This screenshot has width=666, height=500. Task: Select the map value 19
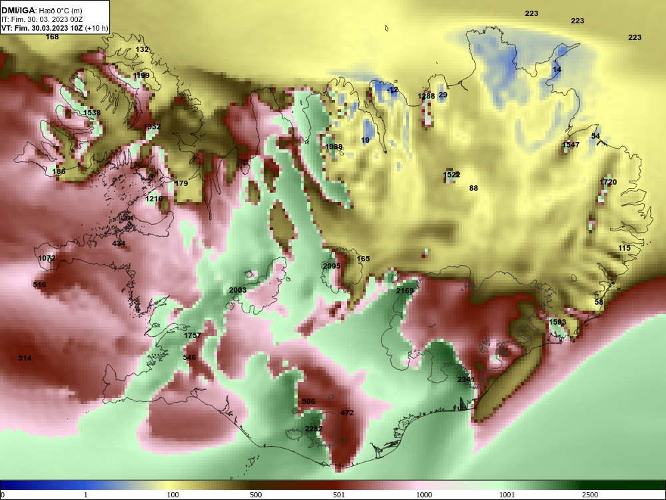point(365,140)
